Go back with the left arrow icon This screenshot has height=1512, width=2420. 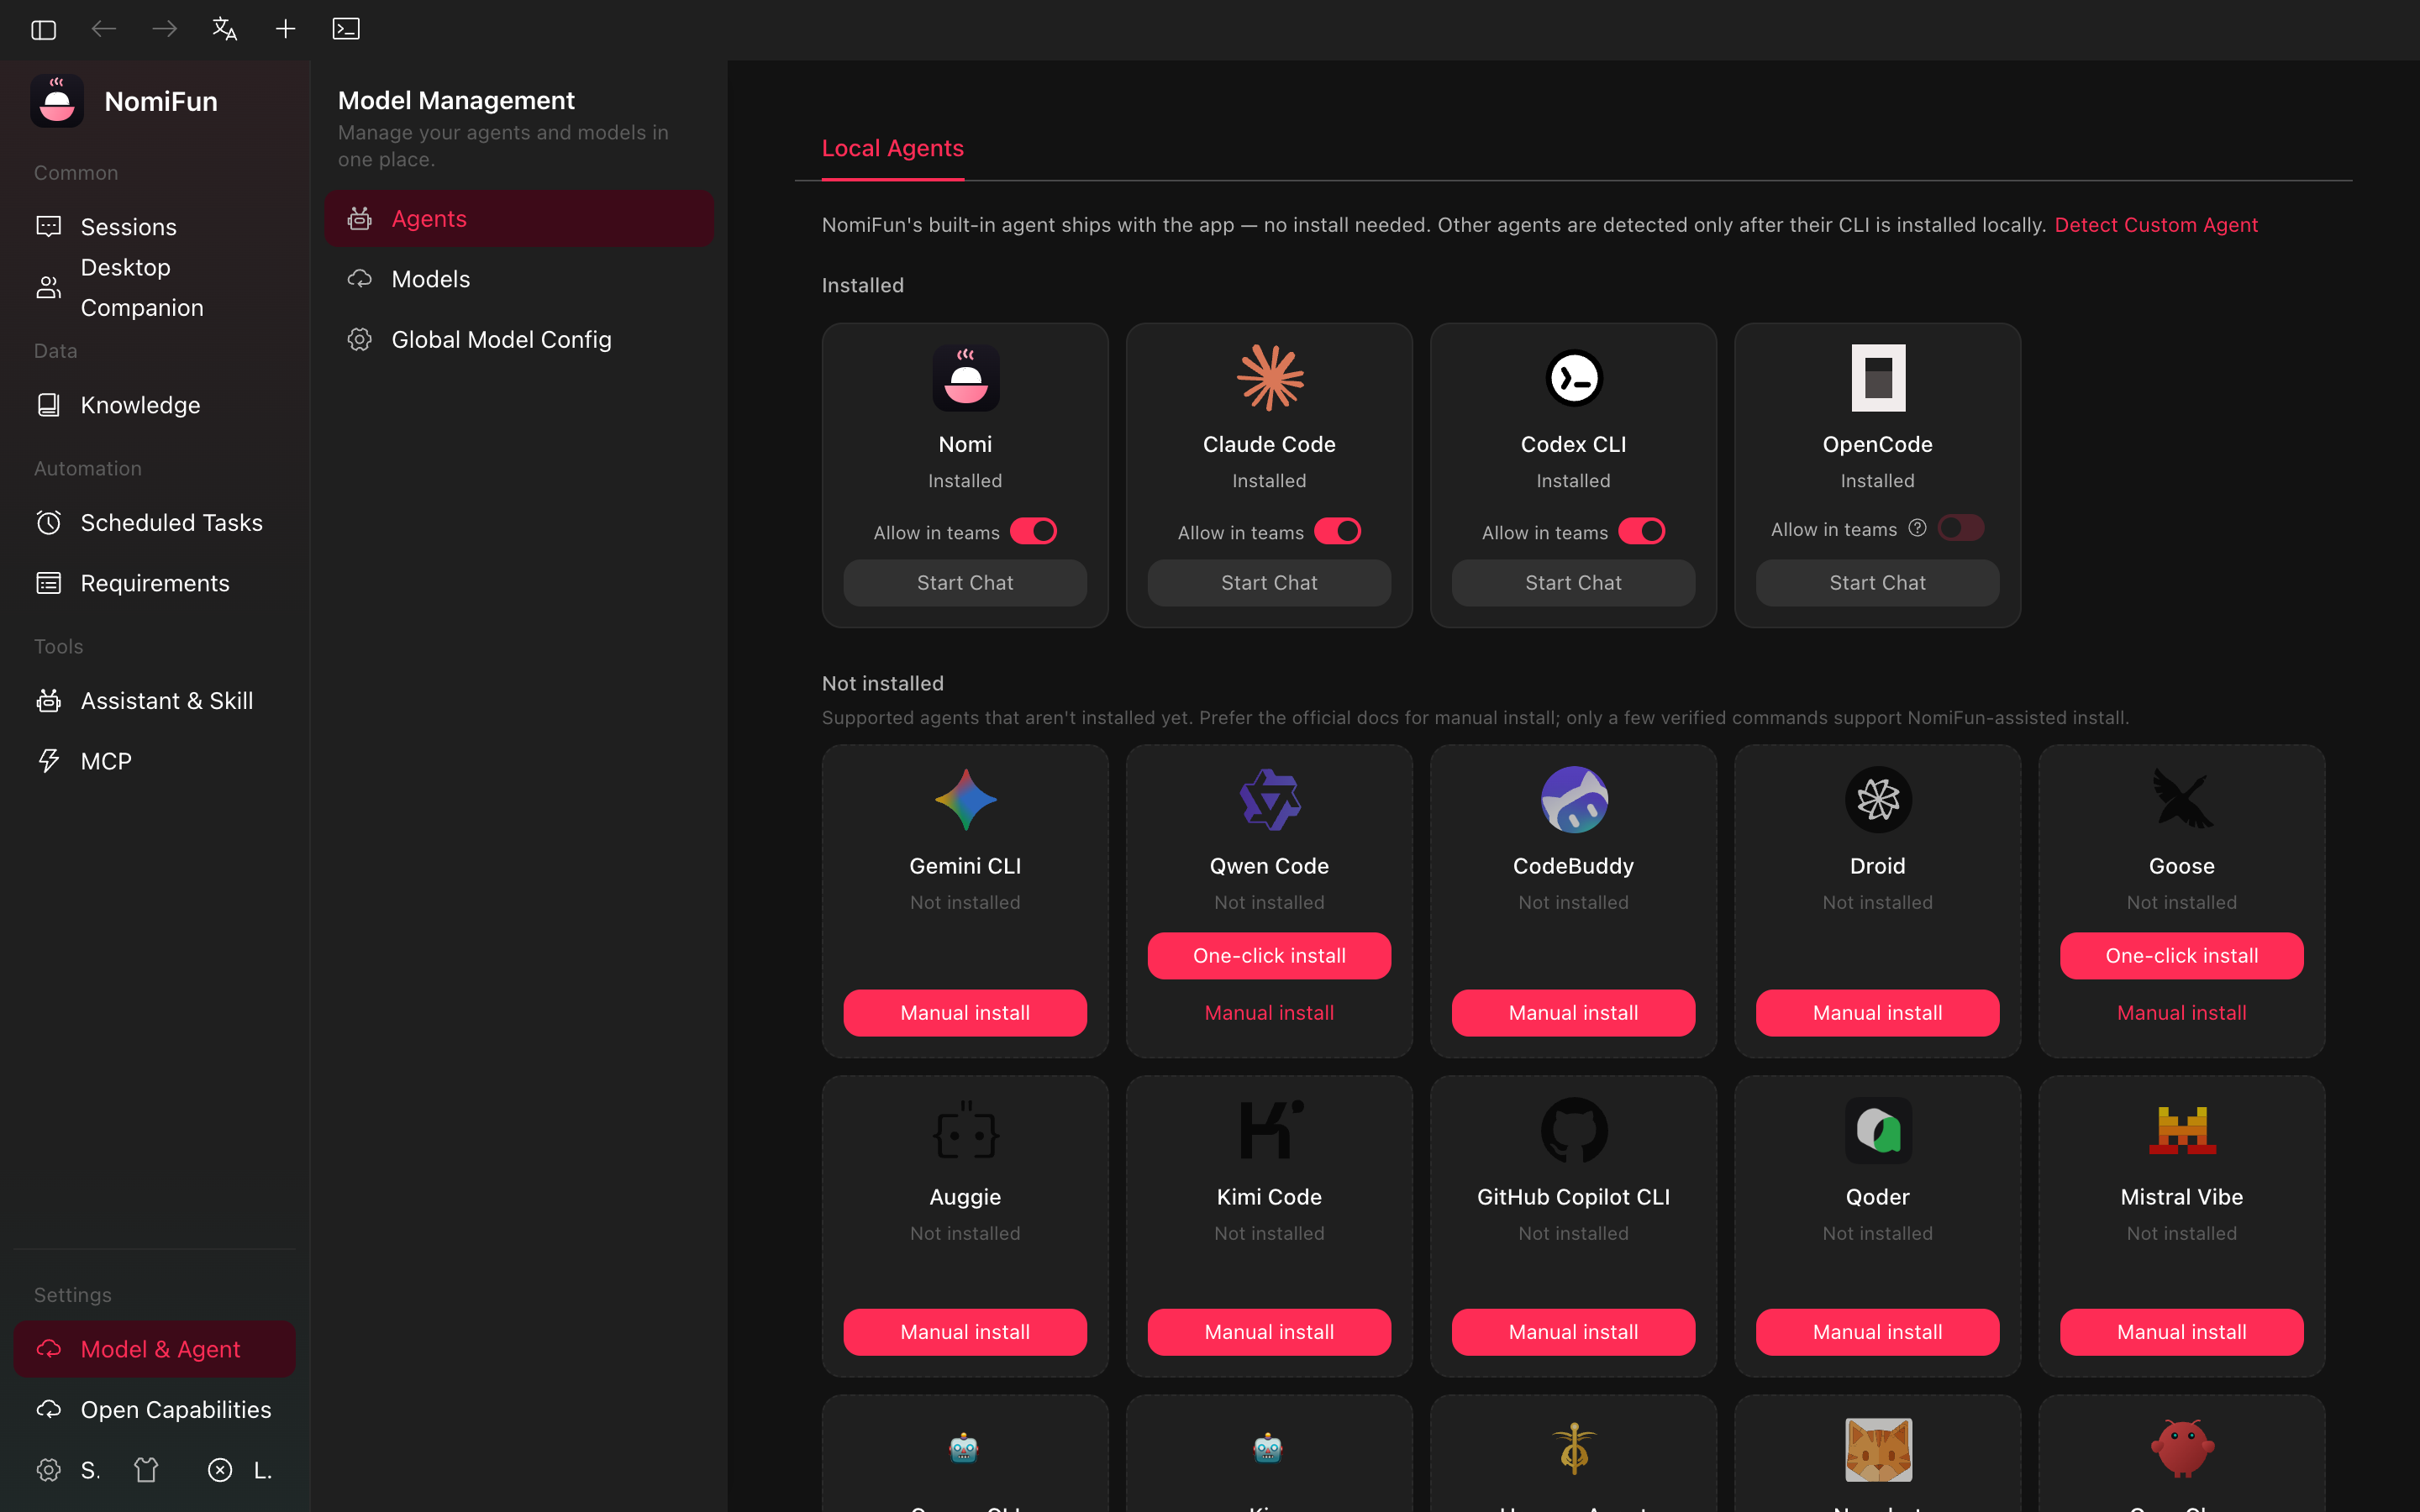pos(104,29)
